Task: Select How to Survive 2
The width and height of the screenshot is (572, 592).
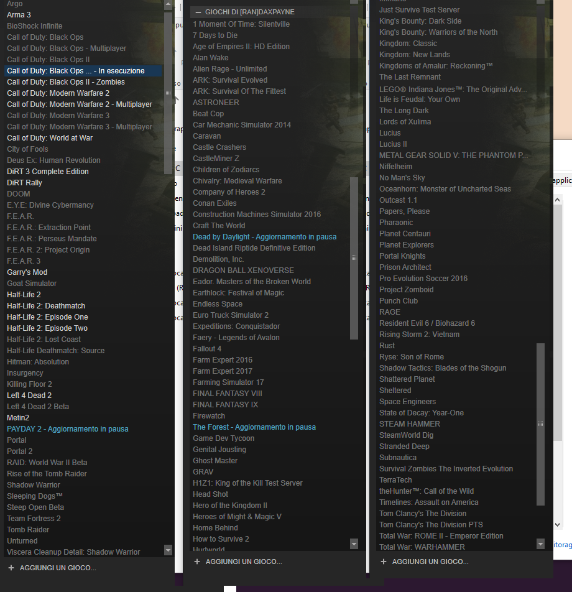Action: (x=221, y=539)
